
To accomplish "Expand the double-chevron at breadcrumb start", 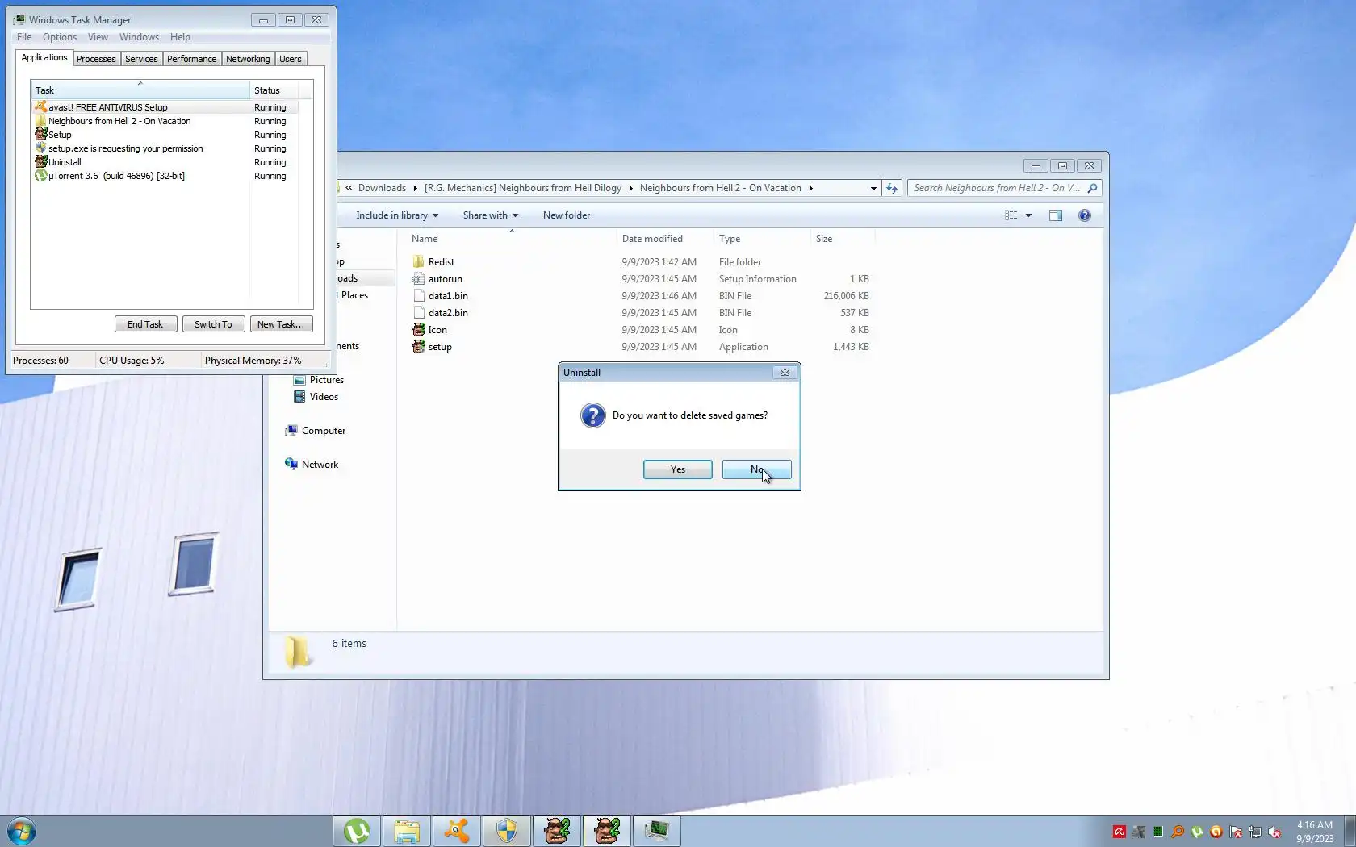I will coord(349,188).
